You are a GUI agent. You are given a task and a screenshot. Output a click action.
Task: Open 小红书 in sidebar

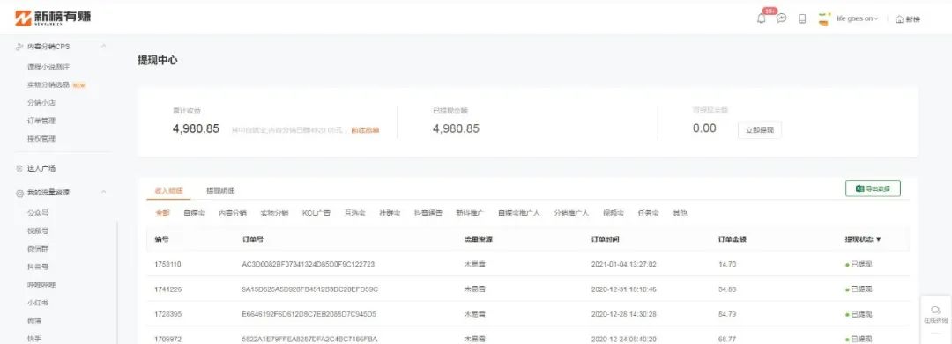click(38, 303)
